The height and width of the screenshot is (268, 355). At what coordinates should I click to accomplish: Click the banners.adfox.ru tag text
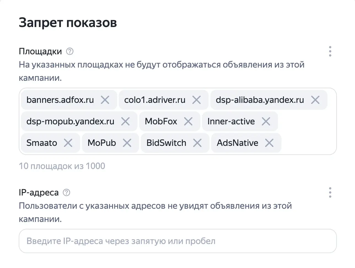[60, 100]
